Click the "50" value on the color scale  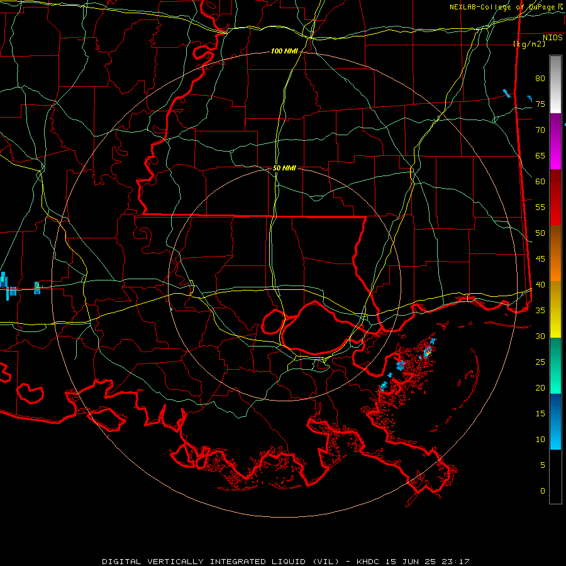point(540,233)
